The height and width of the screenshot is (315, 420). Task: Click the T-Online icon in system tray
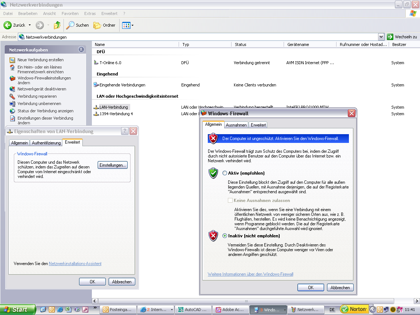(399, 310)
